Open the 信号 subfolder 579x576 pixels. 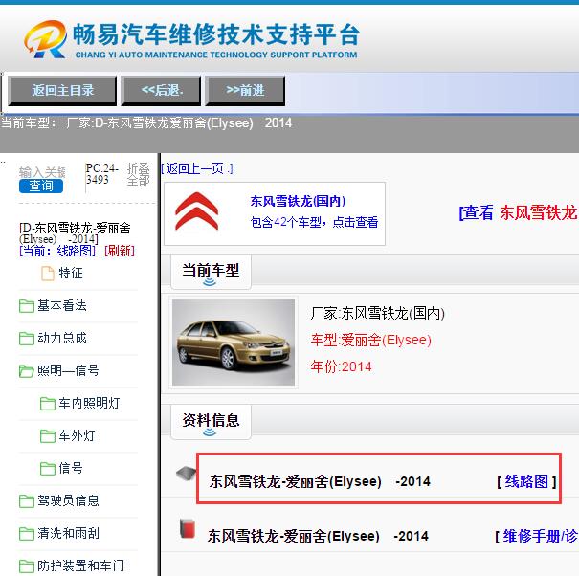pyautogui.click(x=71, y=468)
